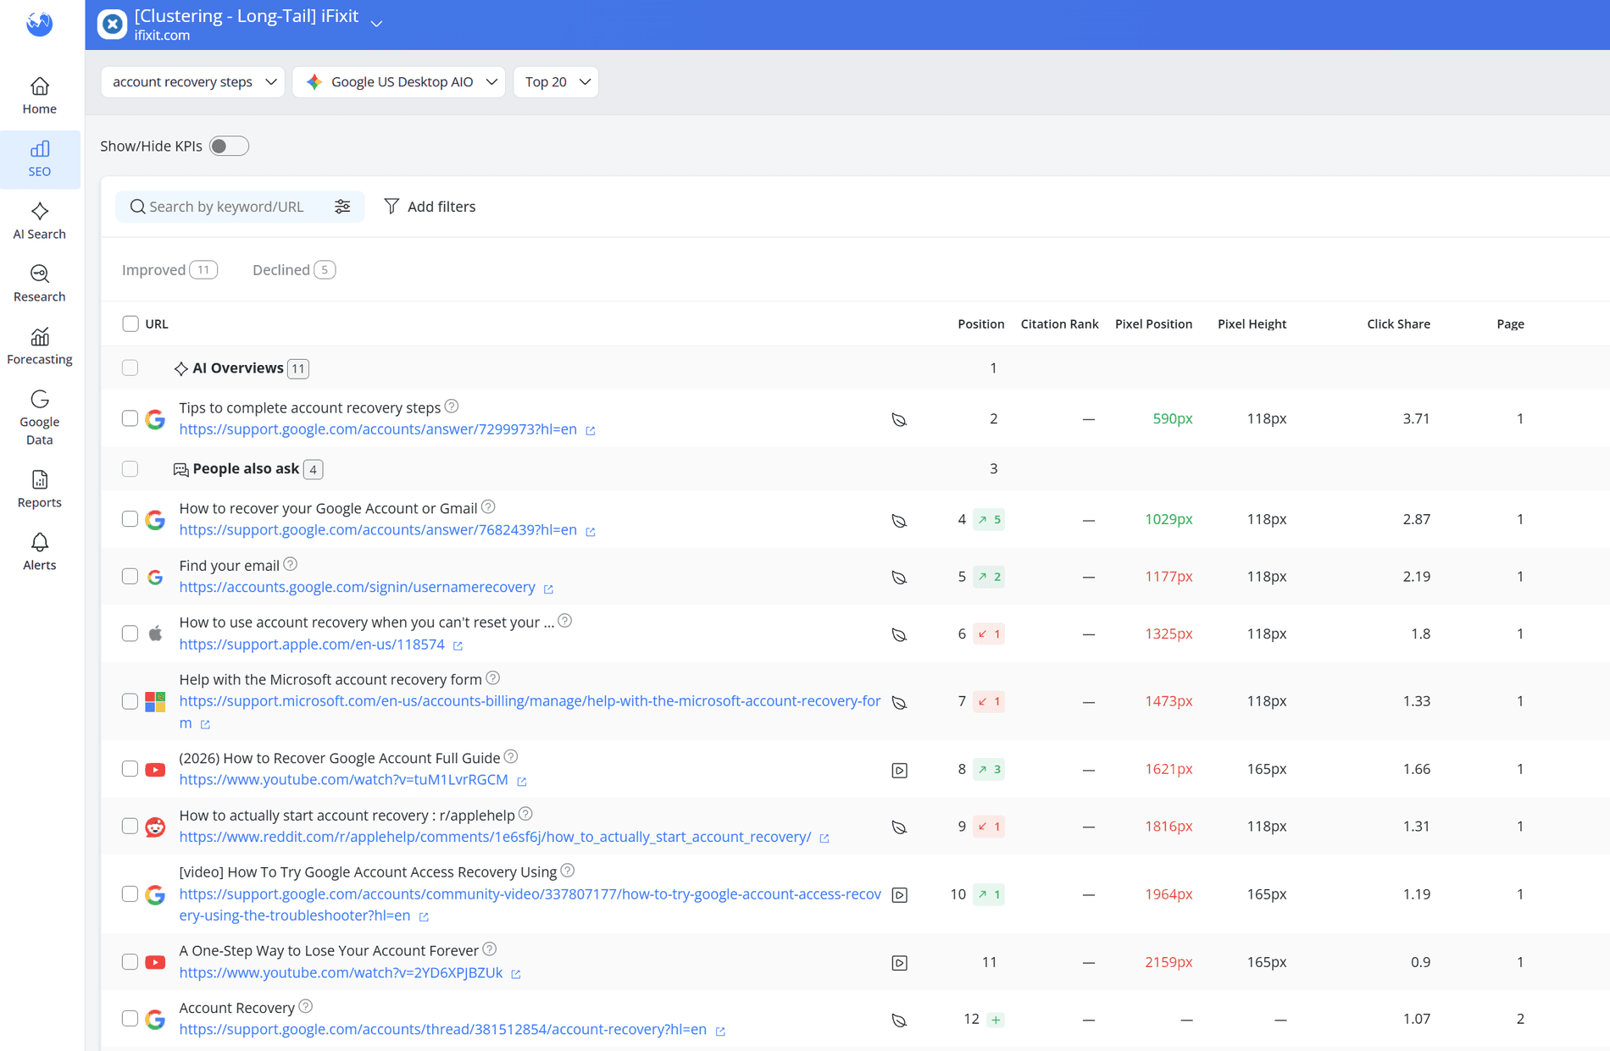This screenshot has width=1610, height=1051.
Task: Click the ifixit.com domain text in header
Action: point(162,36)
